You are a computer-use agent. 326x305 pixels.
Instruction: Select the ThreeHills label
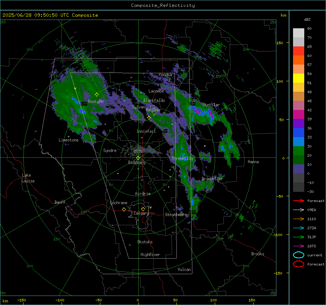tap(182, 158)
